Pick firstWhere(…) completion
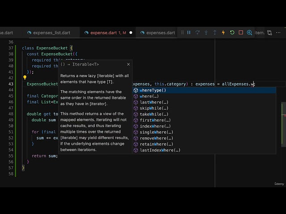This screenshot has width=286, height=214. pyautogui.click(x=204, y=120)
